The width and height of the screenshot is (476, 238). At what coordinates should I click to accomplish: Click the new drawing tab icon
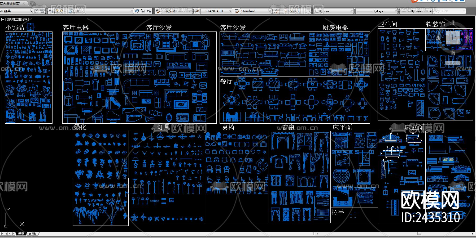(x=33, y=3)
